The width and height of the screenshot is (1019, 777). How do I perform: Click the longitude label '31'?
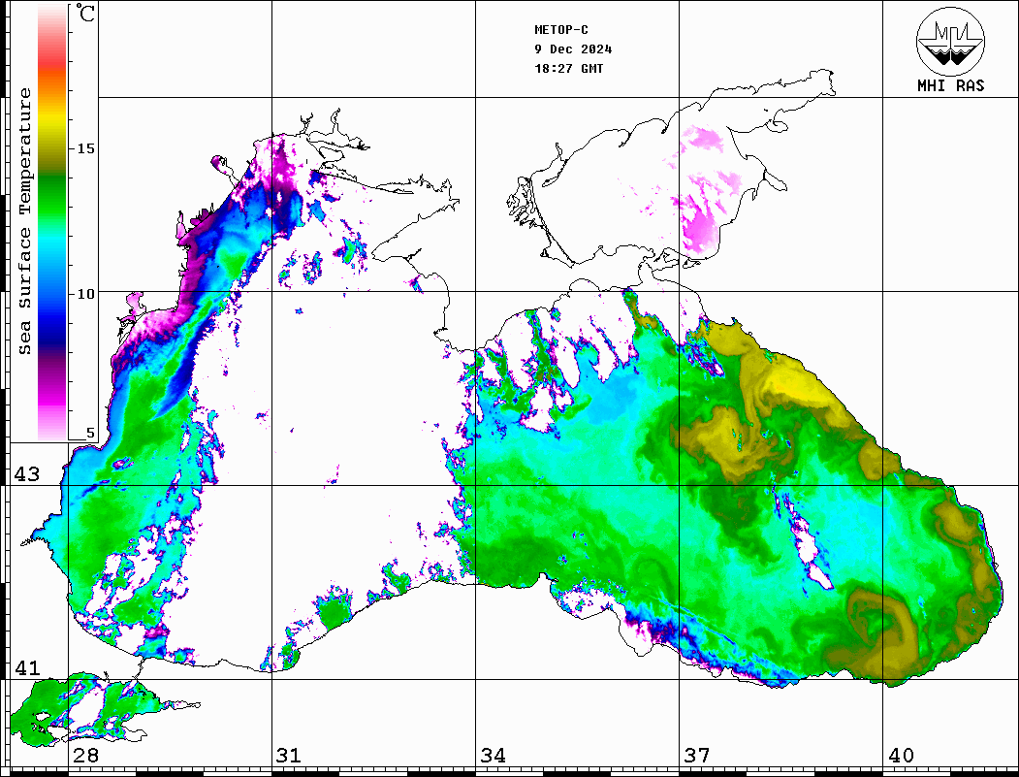(x=289, y=756)
